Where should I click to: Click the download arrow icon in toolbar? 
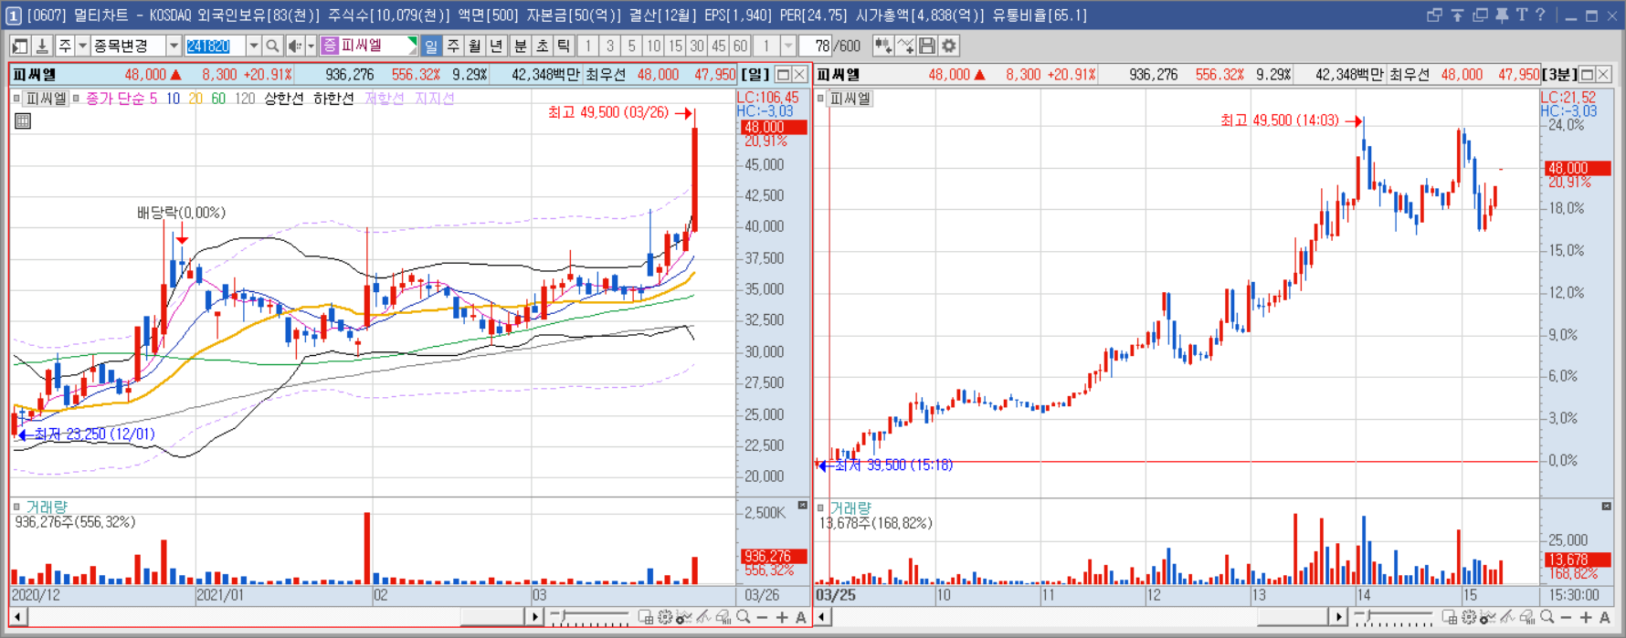42,46
